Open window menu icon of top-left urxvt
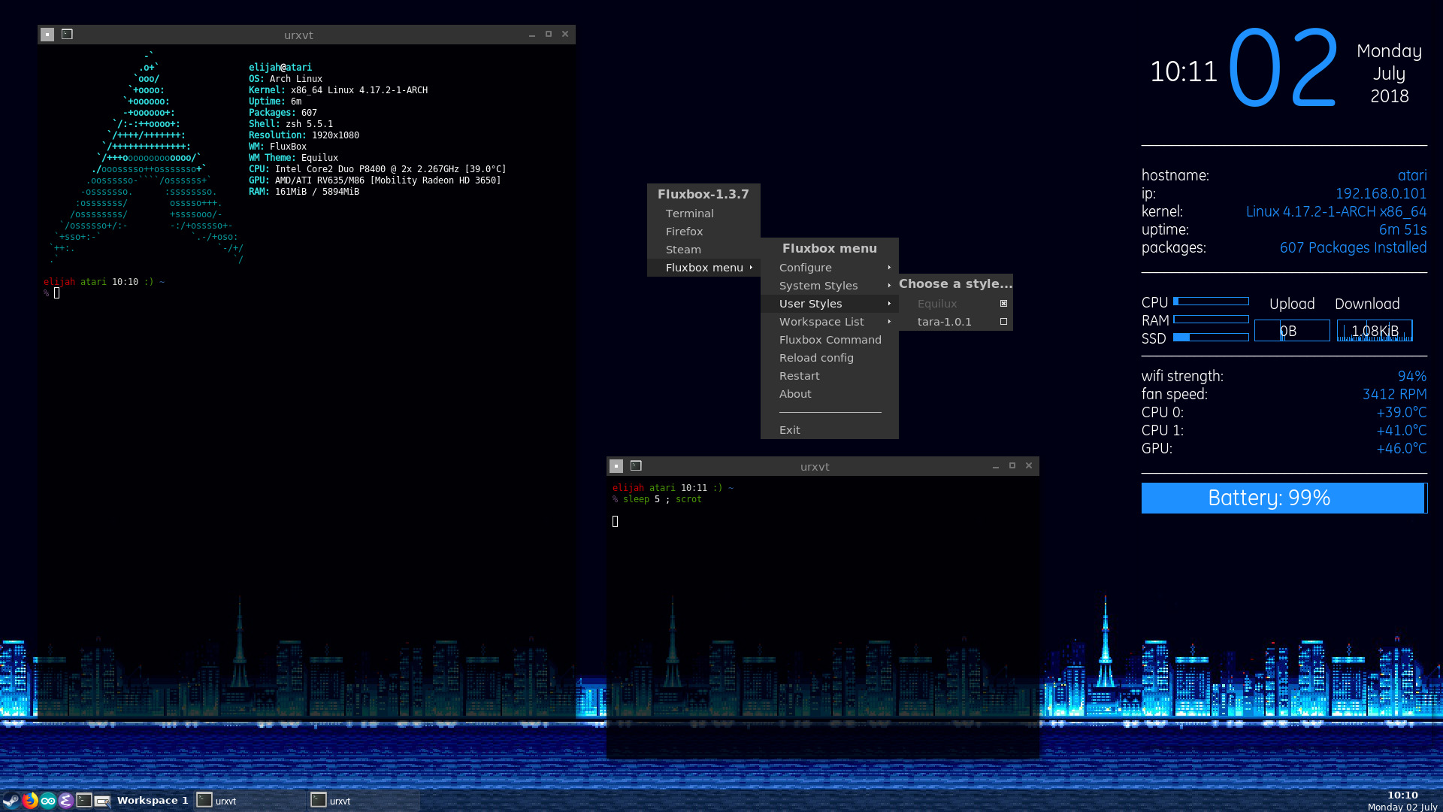 [67, 35]
